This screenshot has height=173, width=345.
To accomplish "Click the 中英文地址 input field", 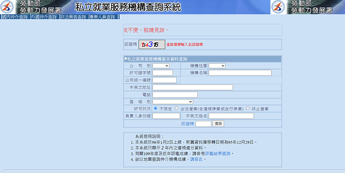I will (x=193, y=87).
